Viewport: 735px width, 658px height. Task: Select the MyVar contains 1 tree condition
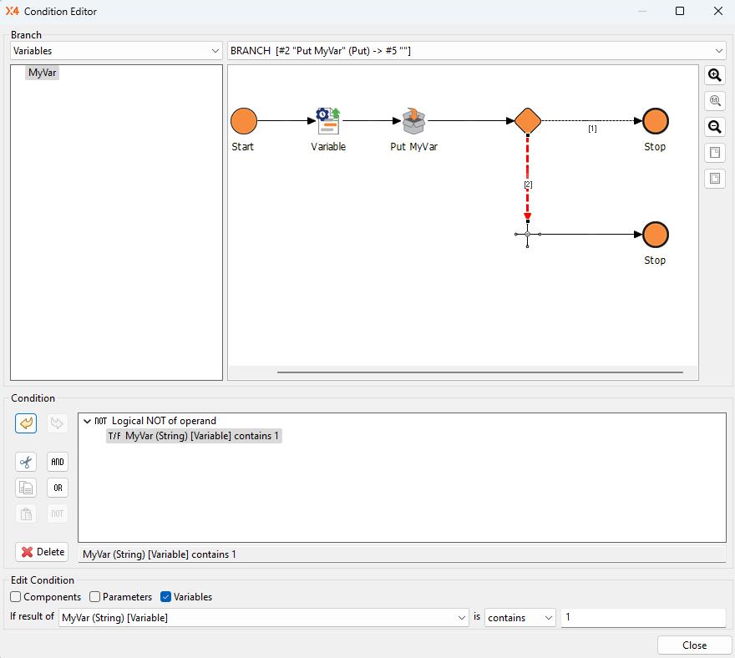[x=194, y=436]
